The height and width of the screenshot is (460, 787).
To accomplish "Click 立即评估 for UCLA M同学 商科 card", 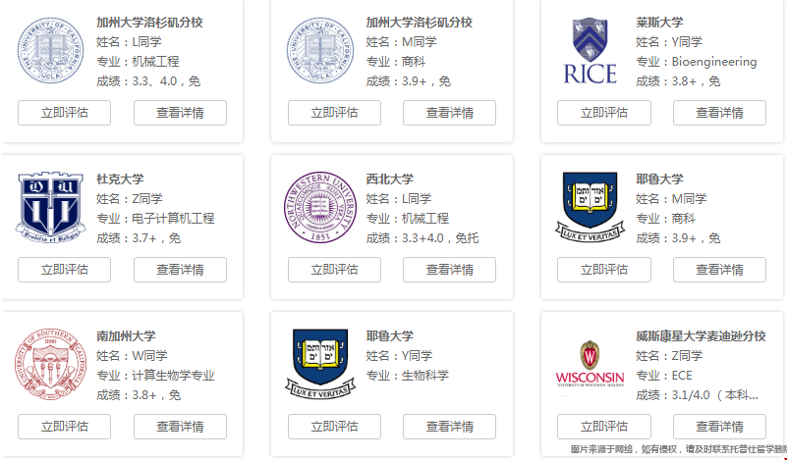I will tap(334, 113).
